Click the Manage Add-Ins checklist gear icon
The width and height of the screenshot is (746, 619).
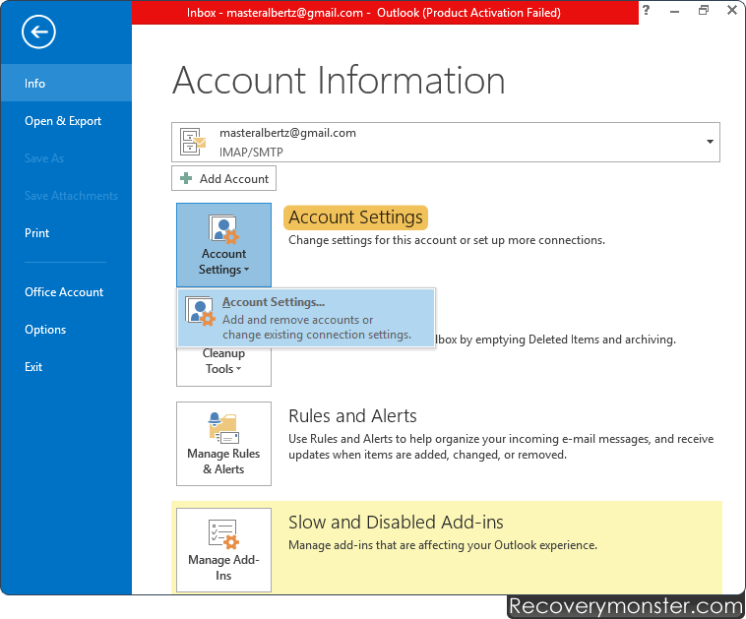[223, 533]
